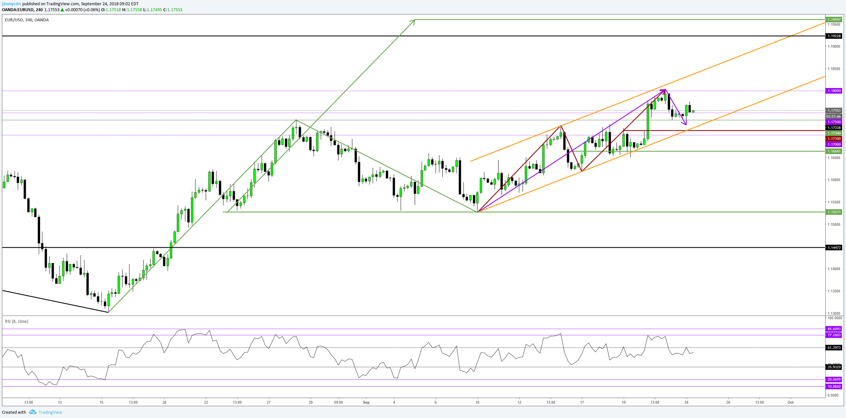
Task: Select the RSI (8, close) indicator label
Action: pyautogui.click(x=16, y=321)
